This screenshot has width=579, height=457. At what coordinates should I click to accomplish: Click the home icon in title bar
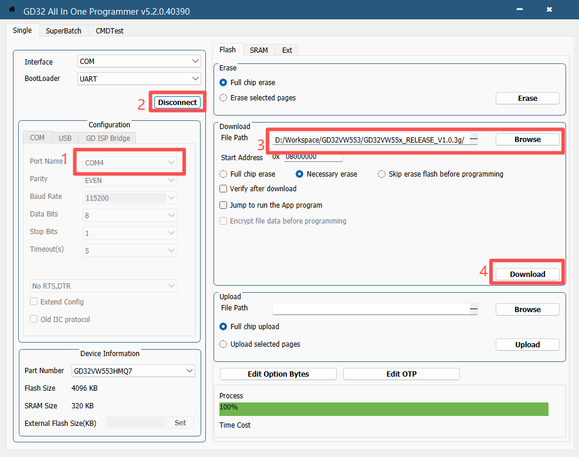pyautogui.click(x=12, y=9)
